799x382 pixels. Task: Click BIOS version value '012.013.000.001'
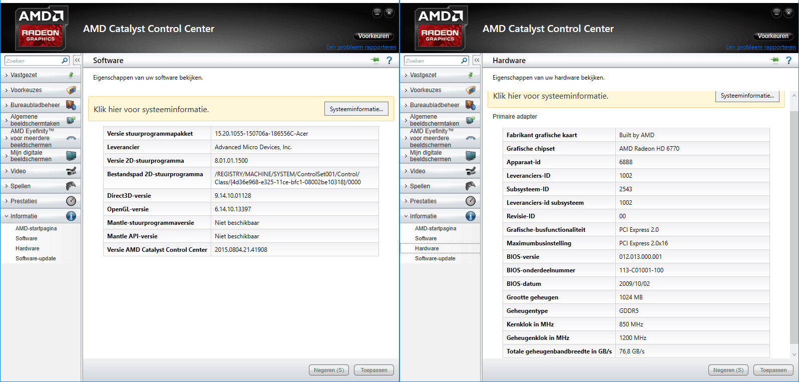[640, 257]
